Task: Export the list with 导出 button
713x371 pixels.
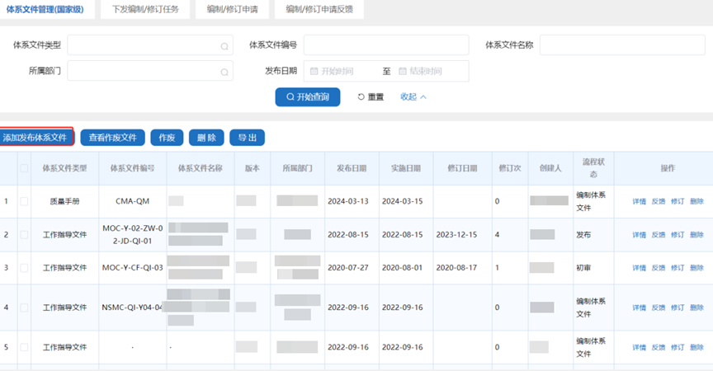Action: pos(247,138)
